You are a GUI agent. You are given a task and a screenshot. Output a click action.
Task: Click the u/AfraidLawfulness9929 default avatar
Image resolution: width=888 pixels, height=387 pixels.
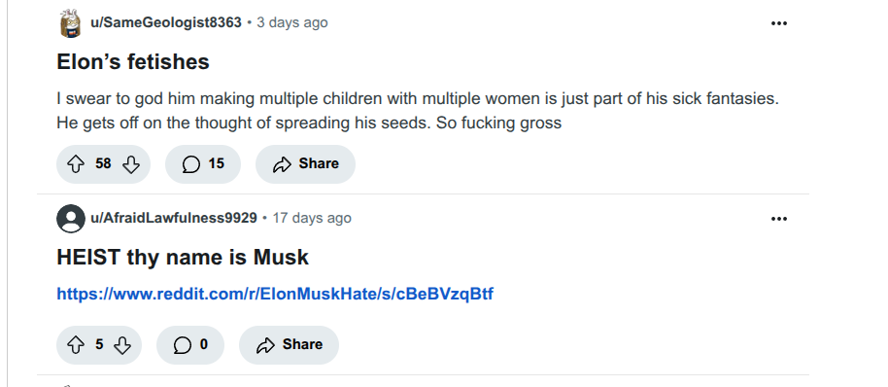pyautogui.click(x=71, y=218)
